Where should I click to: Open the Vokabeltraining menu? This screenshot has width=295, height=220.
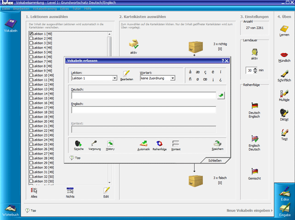45,8
